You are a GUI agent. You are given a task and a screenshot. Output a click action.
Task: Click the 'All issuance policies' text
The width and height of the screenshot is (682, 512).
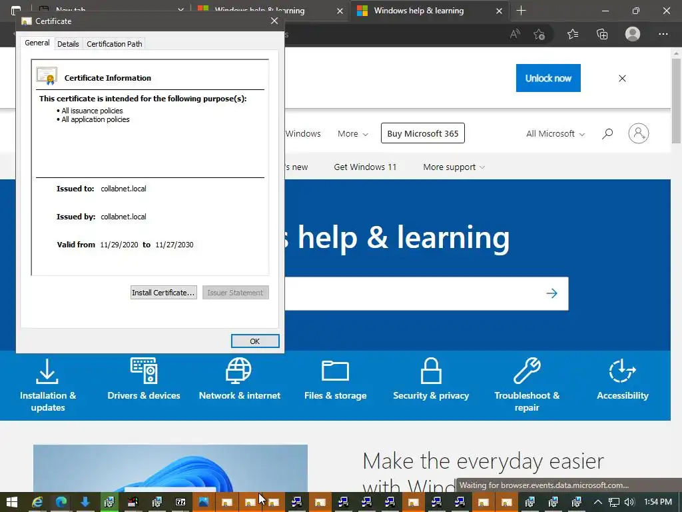[x=92, y=111]
